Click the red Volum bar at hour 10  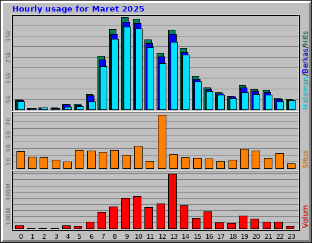click(x=137, y=213)
